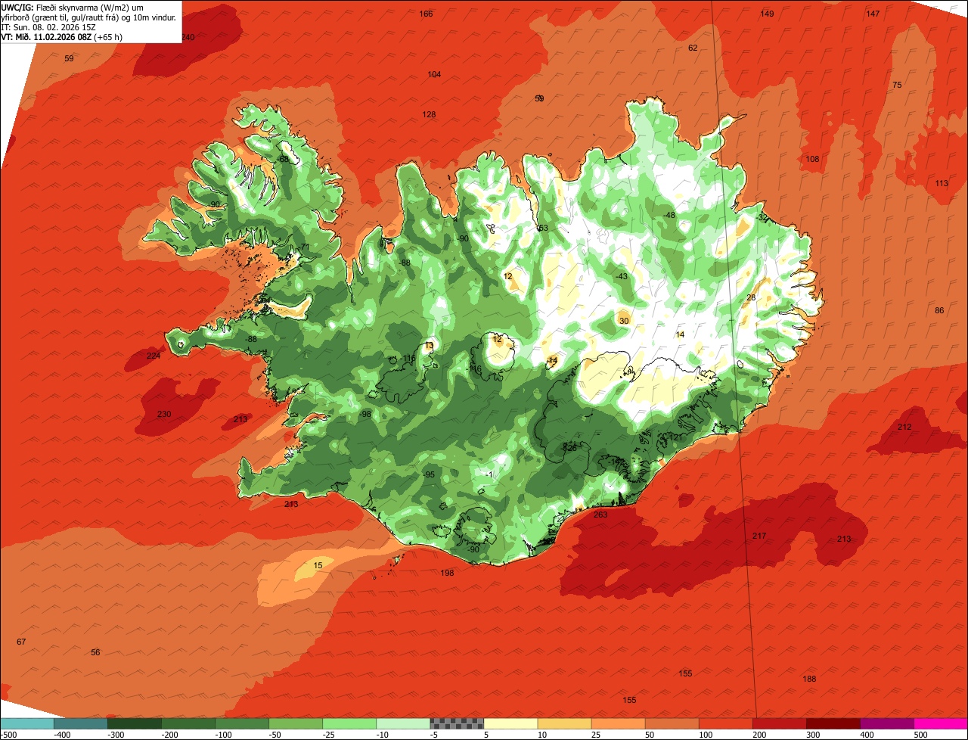Click the map value 67 in the southwest corner
The width and height of the screenshot is (968, 740).
(21, 642)
